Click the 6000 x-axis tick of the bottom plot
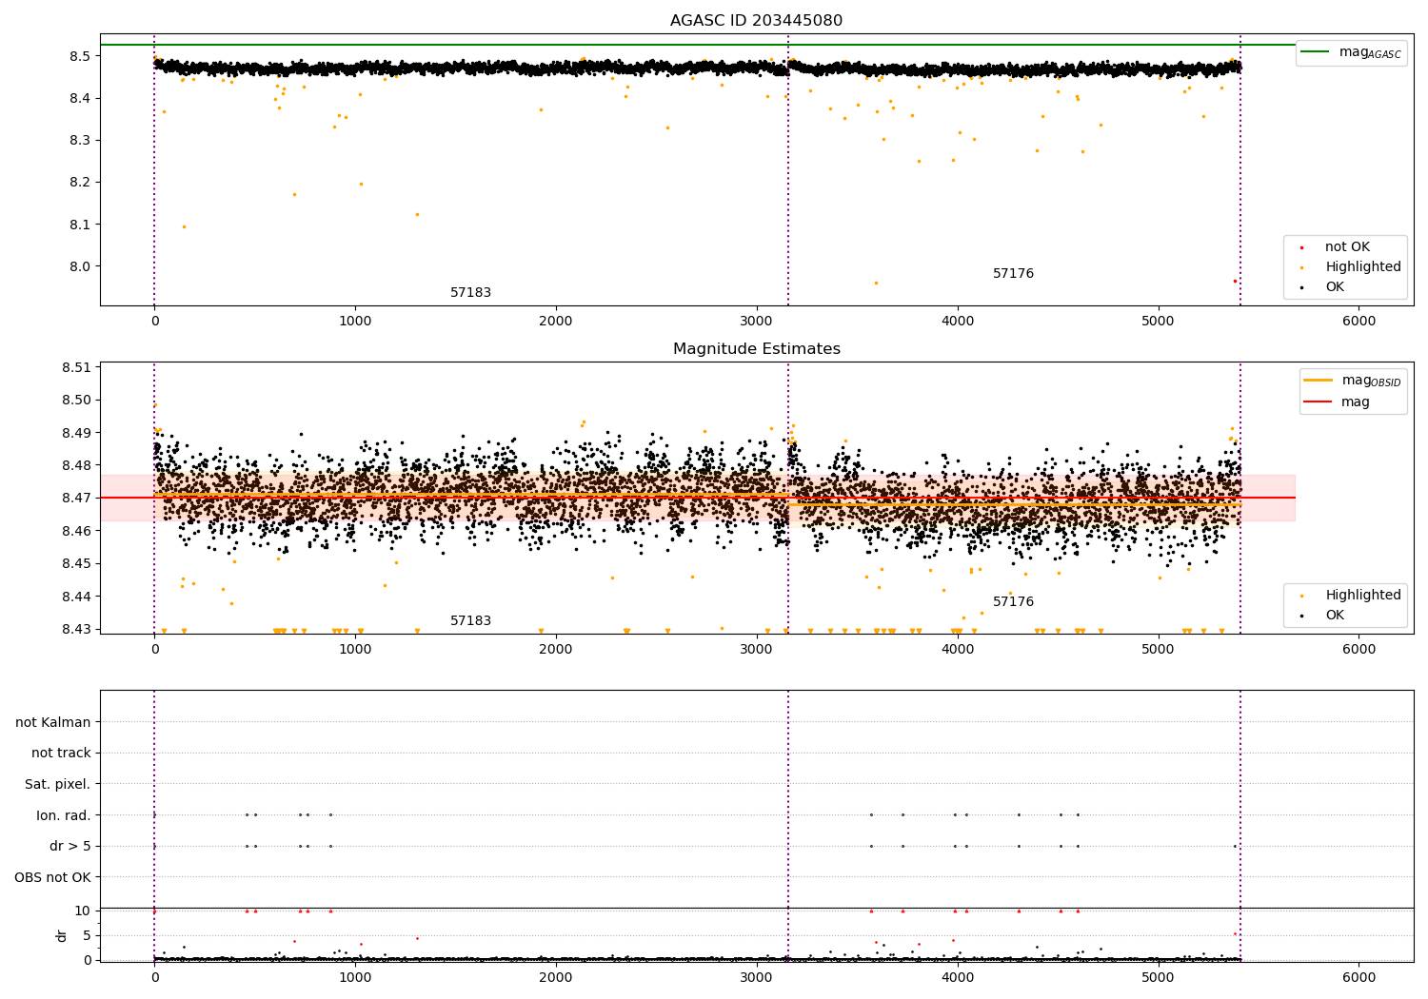This screenshot has height=999, width=1428. [1359, 977]
